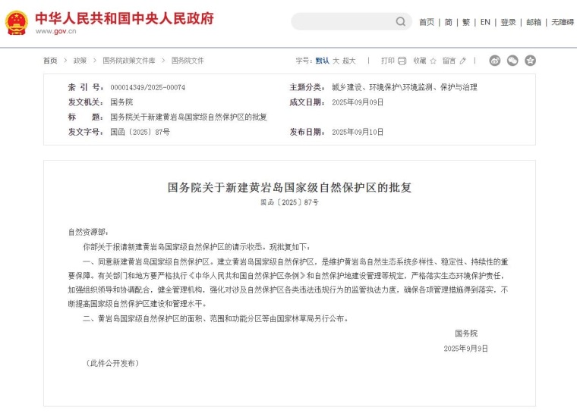577x413 pixels.
Task: Share to Weibo icon
Action: (495, 61)
